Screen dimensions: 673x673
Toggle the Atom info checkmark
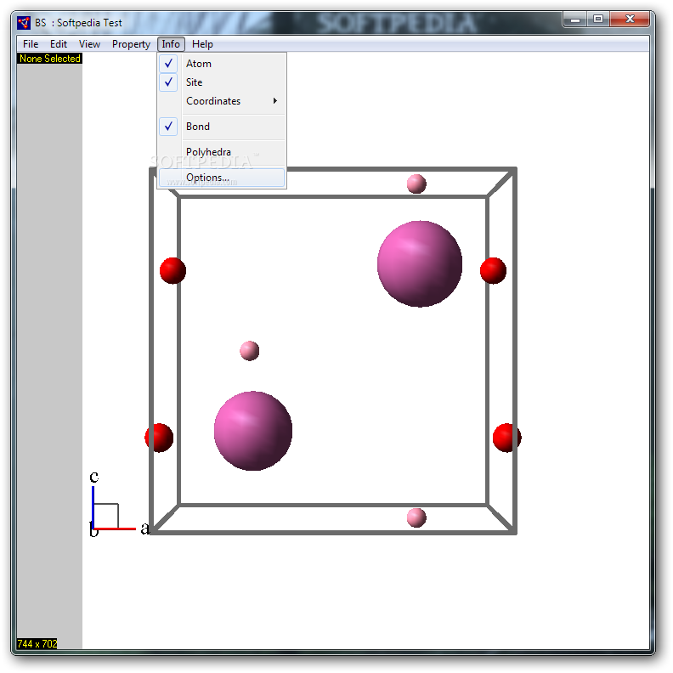(x=222, y=64)
